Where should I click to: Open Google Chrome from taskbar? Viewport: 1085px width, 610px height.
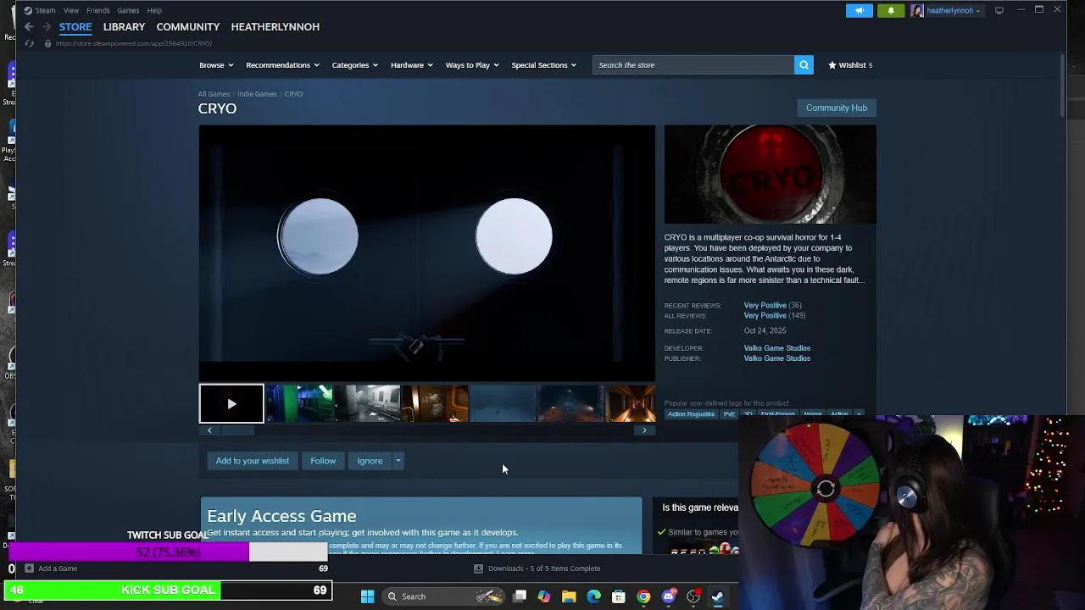click(643, 596)
